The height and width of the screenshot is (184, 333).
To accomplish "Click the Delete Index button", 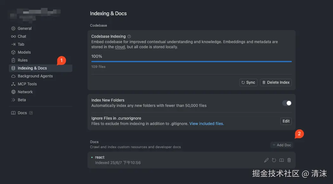I will click(x=276, y=82).
